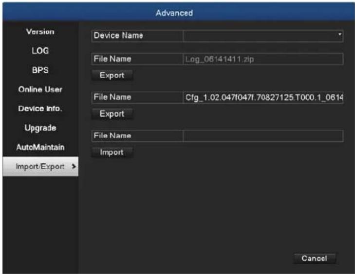Cancel the Advanced dialog
Screen dimensions: 355x274
314,258
